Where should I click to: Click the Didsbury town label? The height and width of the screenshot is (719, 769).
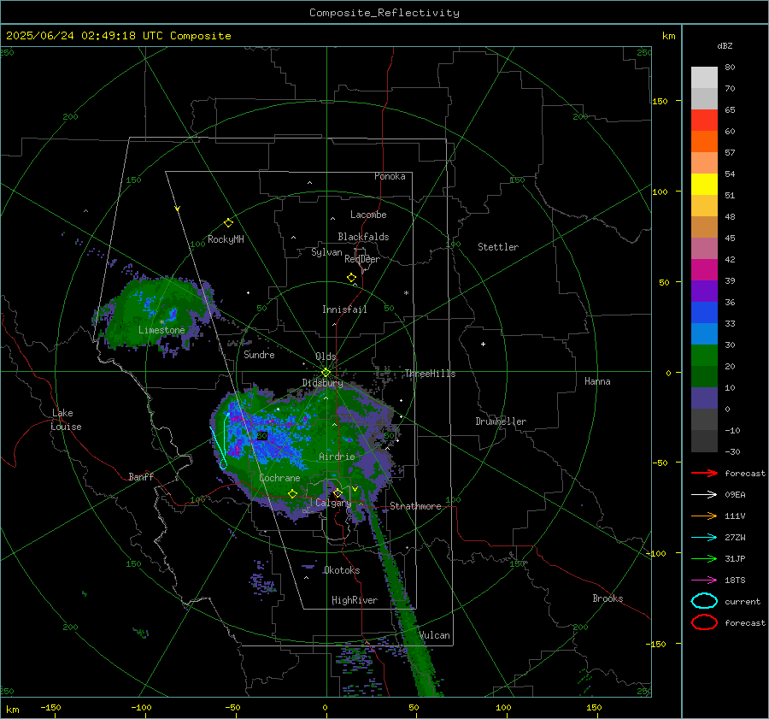[323, 383]
